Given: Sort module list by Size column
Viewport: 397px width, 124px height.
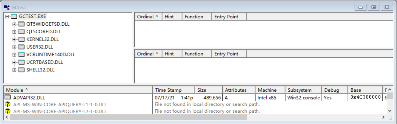Looking at the screenshot, I should (209, 90).
